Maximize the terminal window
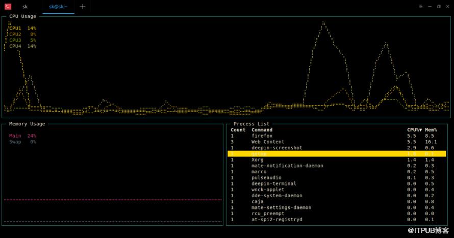Viewport: 454px width, 238px height. 439,6
